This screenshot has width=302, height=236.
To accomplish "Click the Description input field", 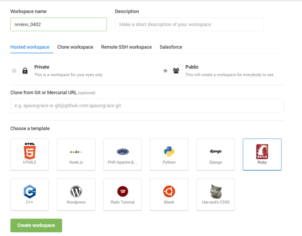I will tap(189, 24).
